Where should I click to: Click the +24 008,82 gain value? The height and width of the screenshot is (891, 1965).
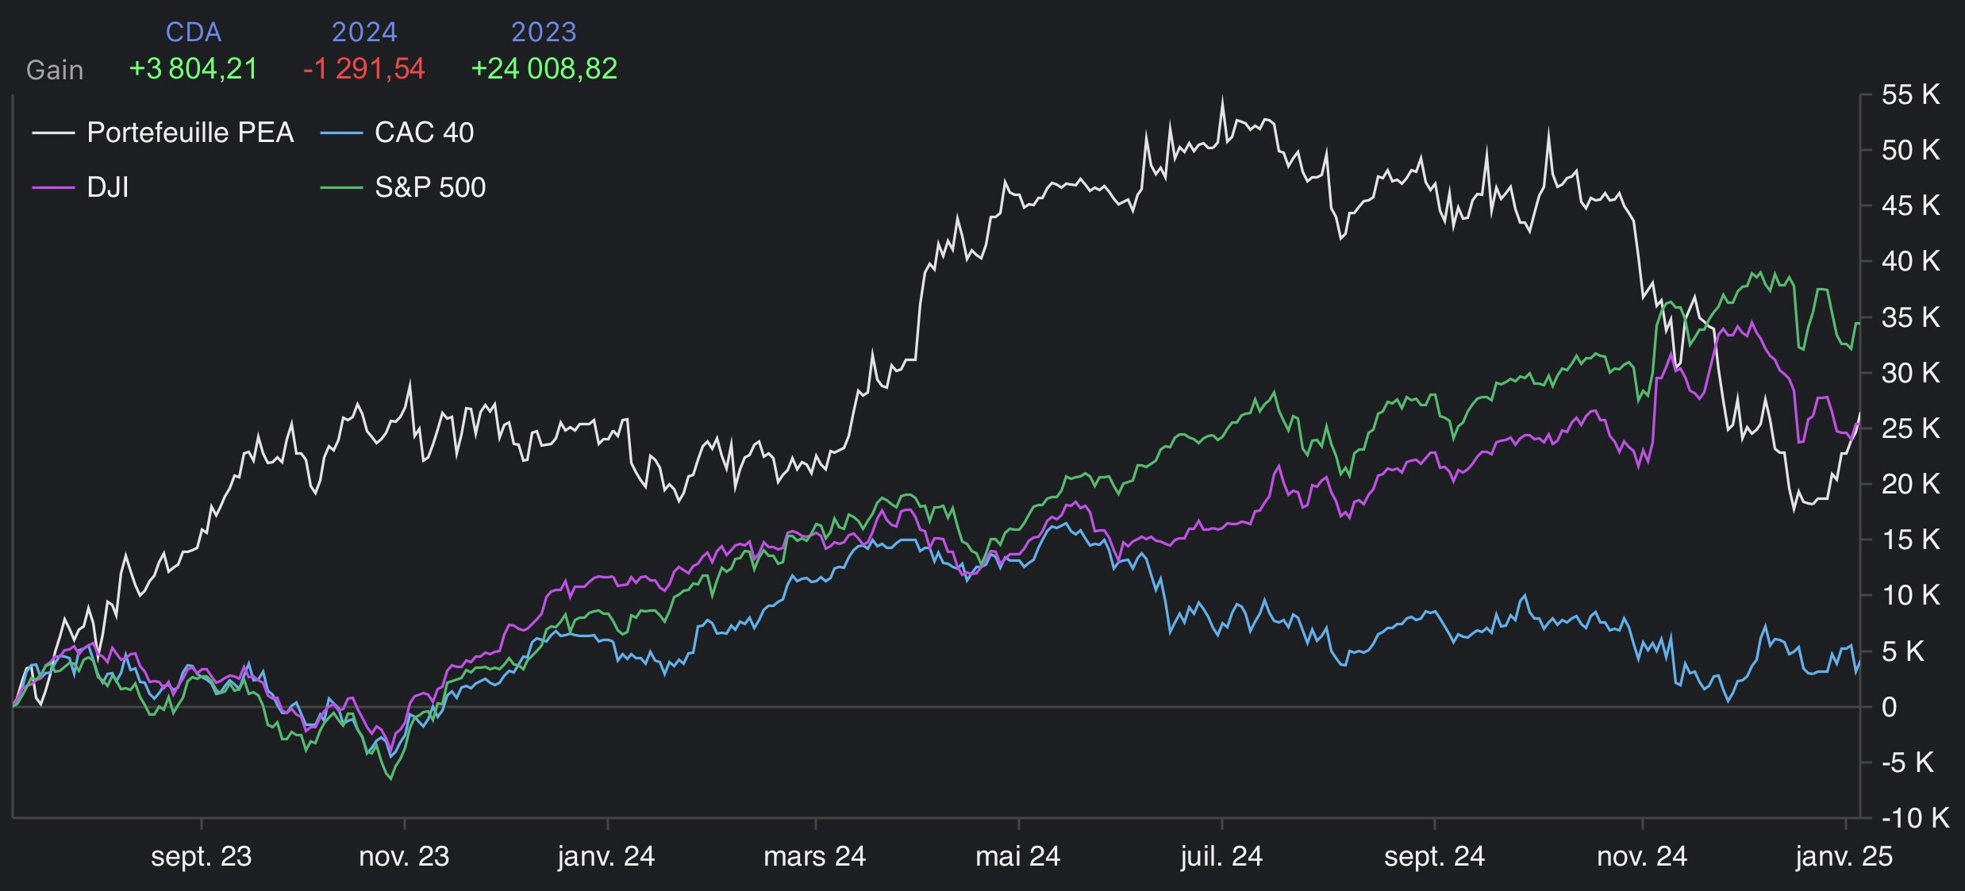pos(544,69)
